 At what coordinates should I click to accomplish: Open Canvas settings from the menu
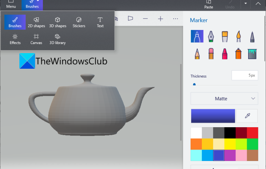[36, 39]
